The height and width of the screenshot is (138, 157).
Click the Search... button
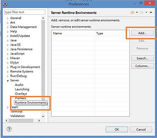[x=142, y=58]
